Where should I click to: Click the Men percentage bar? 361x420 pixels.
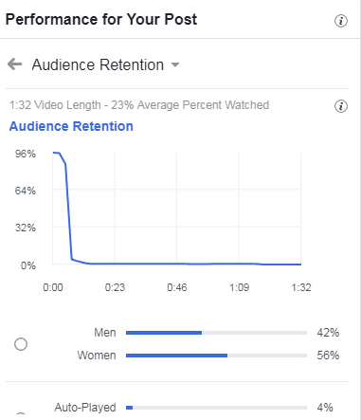click(216, 333)
